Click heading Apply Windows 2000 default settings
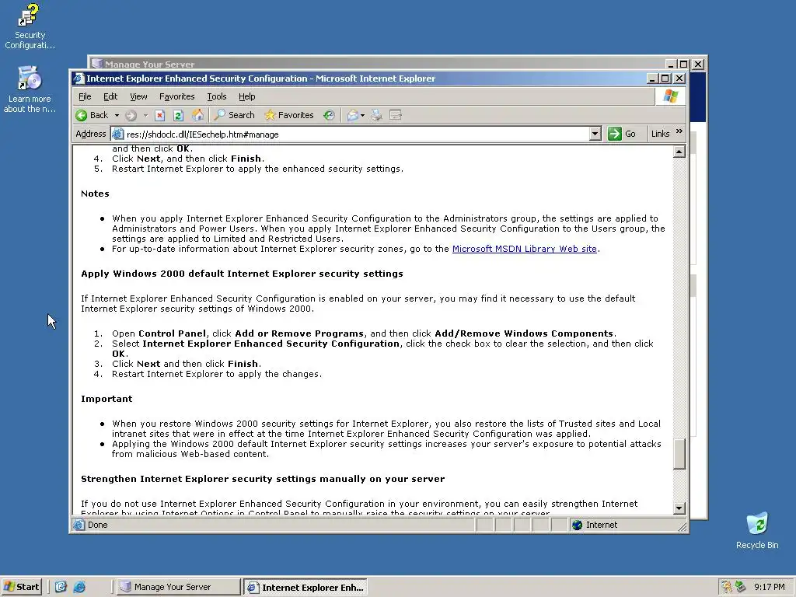 (x=243, y=274)
